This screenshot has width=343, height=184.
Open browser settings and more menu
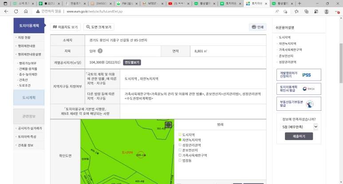(x=337, y=12)
